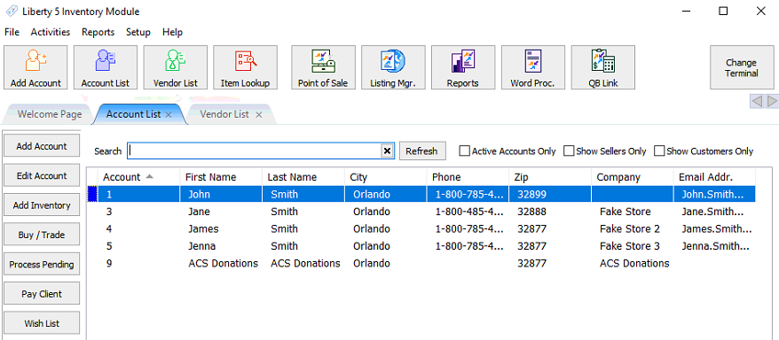Open the Account List toolbar icon

pos(106,67)
